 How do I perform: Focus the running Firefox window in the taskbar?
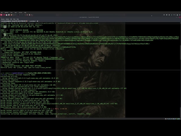click(x=27, y=15)
